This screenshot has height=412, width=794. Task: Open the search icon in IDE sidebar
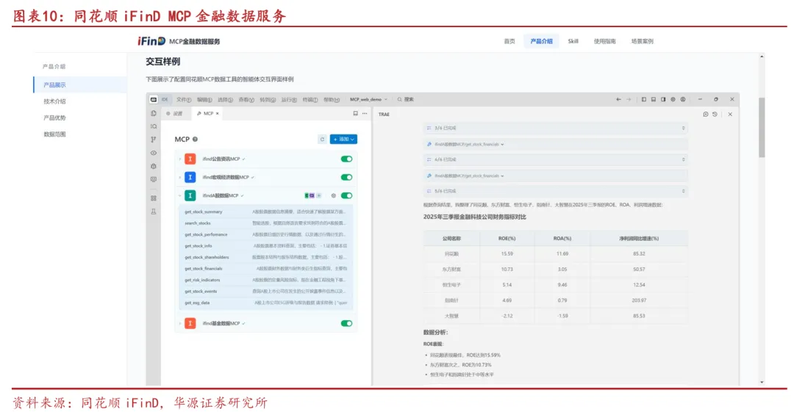pos(154,126)
